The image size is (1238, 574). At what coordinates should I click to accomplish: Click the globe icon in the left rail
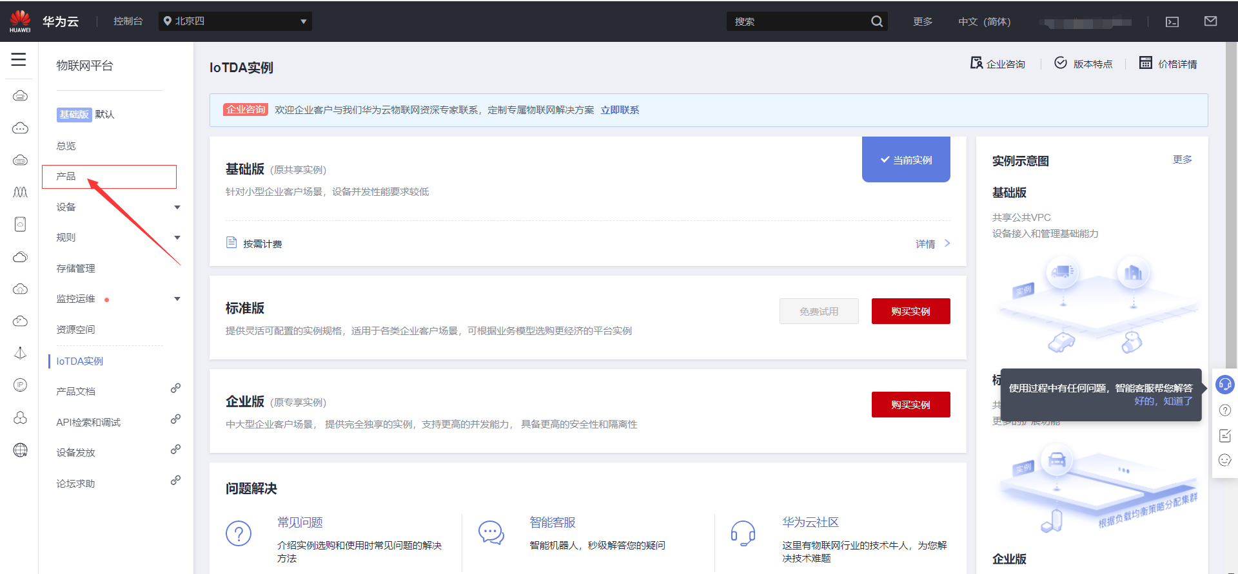point(20,450)
